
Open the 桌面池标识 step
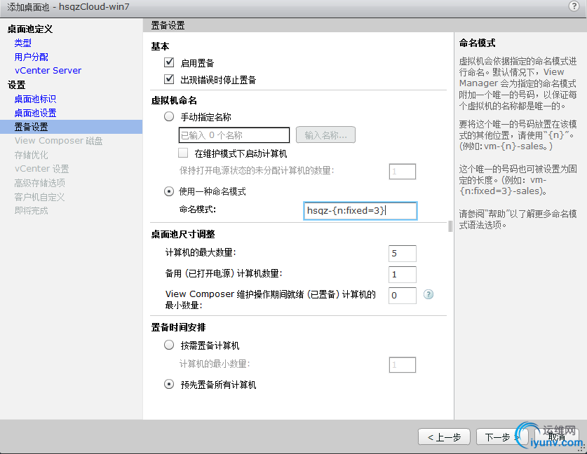tap(35, 99)
